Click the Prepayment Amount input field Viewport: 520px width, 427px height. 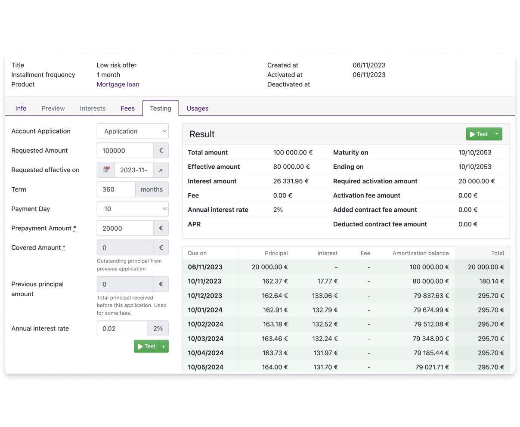[125, 228]
